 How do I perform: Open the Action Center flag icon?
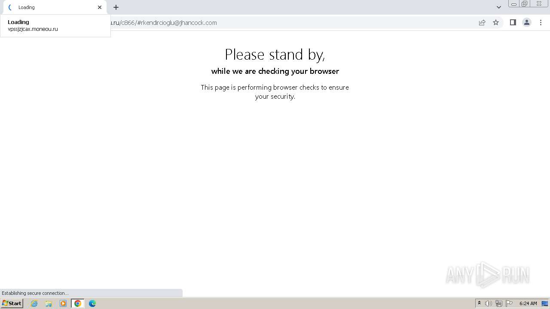click(x=509, y=303)
